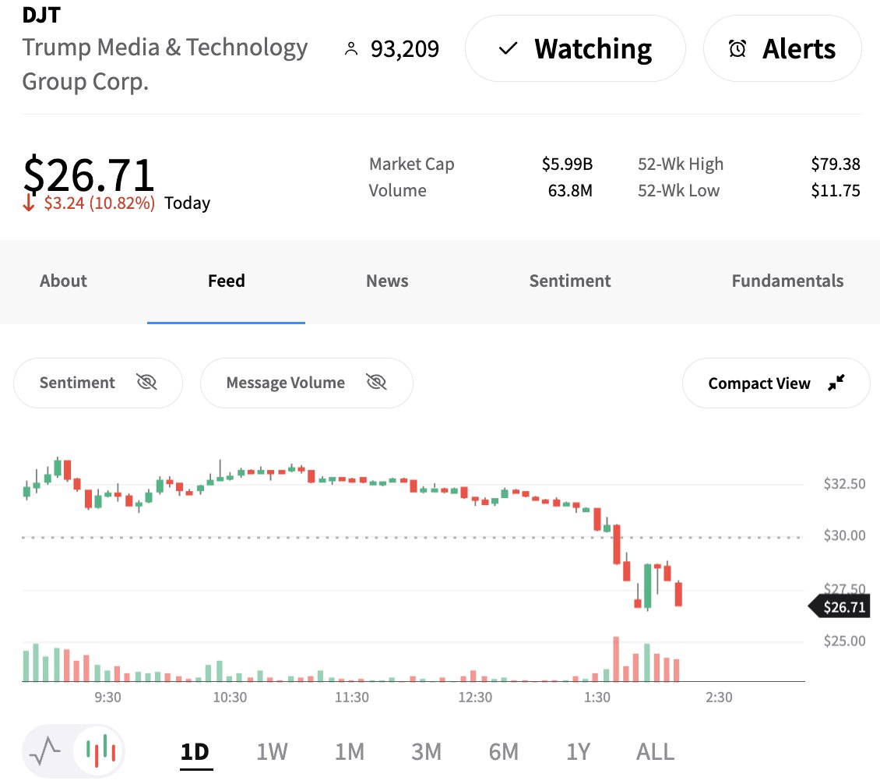Select the ALL chart range
The image size is (880, 784).
655,751
